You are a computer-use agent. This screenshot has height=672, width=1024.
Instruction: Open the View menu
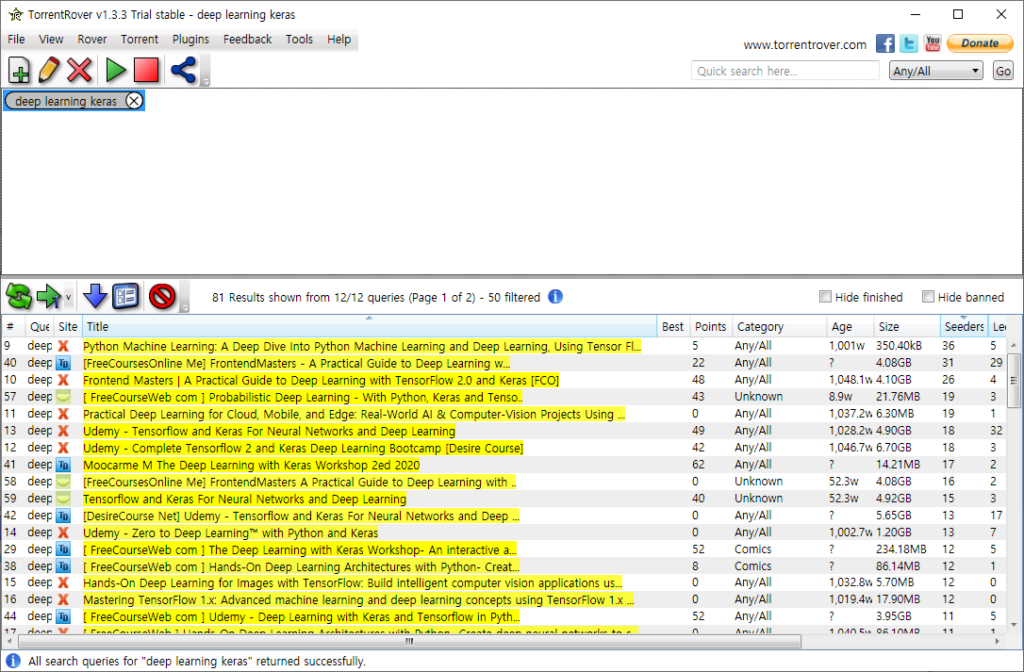[51, 40]
